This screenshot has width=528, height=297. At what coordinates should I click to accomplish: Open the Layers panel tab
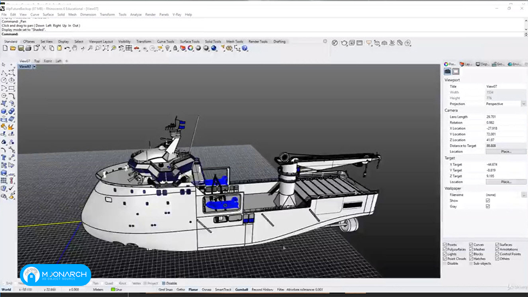[467, 64]
